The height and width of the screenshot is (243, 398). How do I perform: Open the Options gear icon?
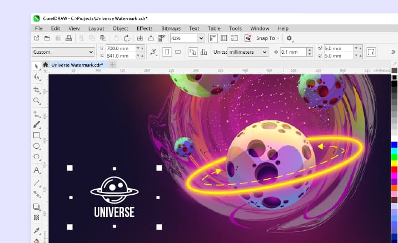(290, 38)
